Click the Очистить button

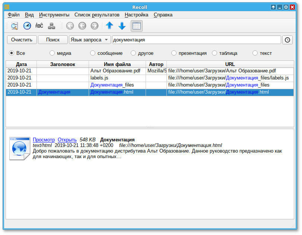tap(22, 40)
